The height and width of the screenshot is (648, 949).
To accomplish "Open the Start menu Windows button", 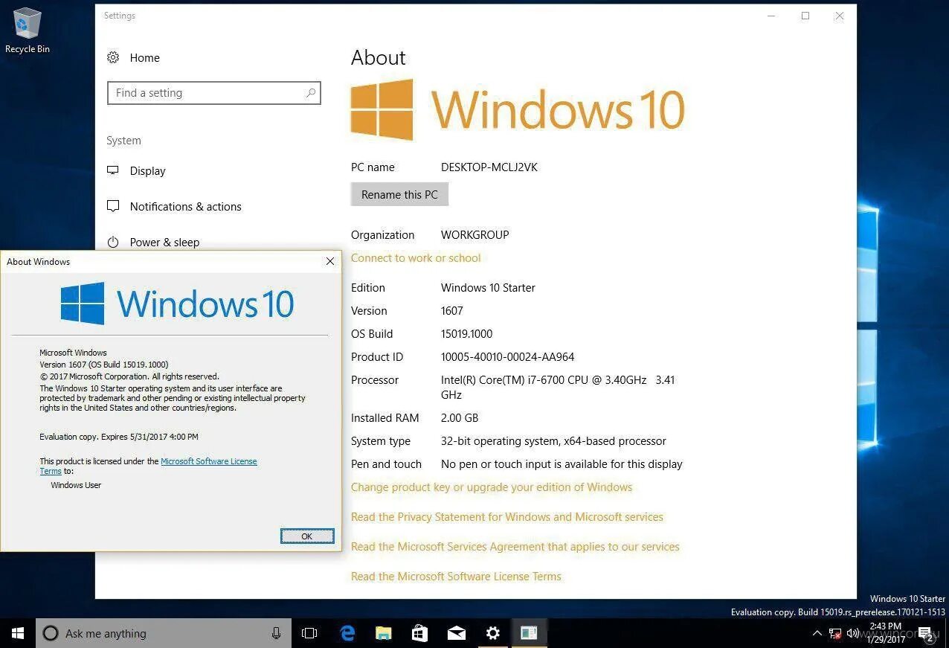I will [x=18, y=633].
